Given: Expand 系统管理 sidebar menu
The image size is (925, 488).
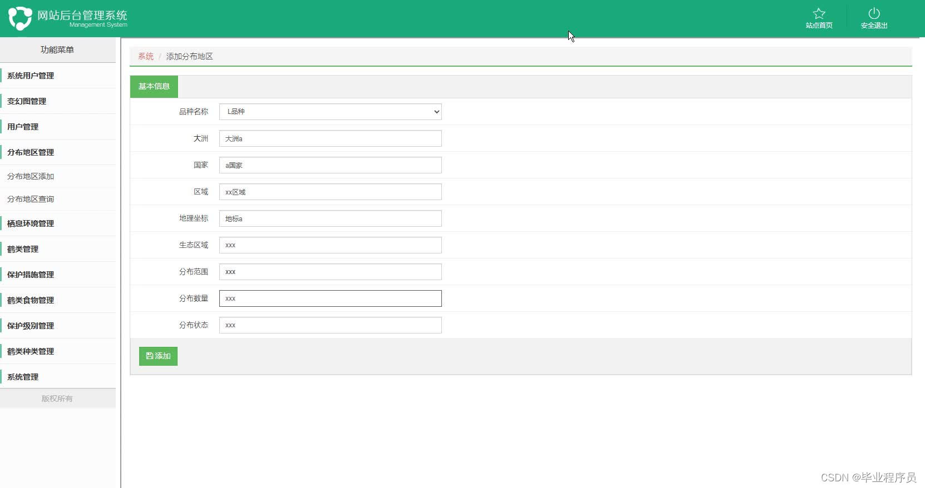Looking at the screenshot, I should click(58, 377).
